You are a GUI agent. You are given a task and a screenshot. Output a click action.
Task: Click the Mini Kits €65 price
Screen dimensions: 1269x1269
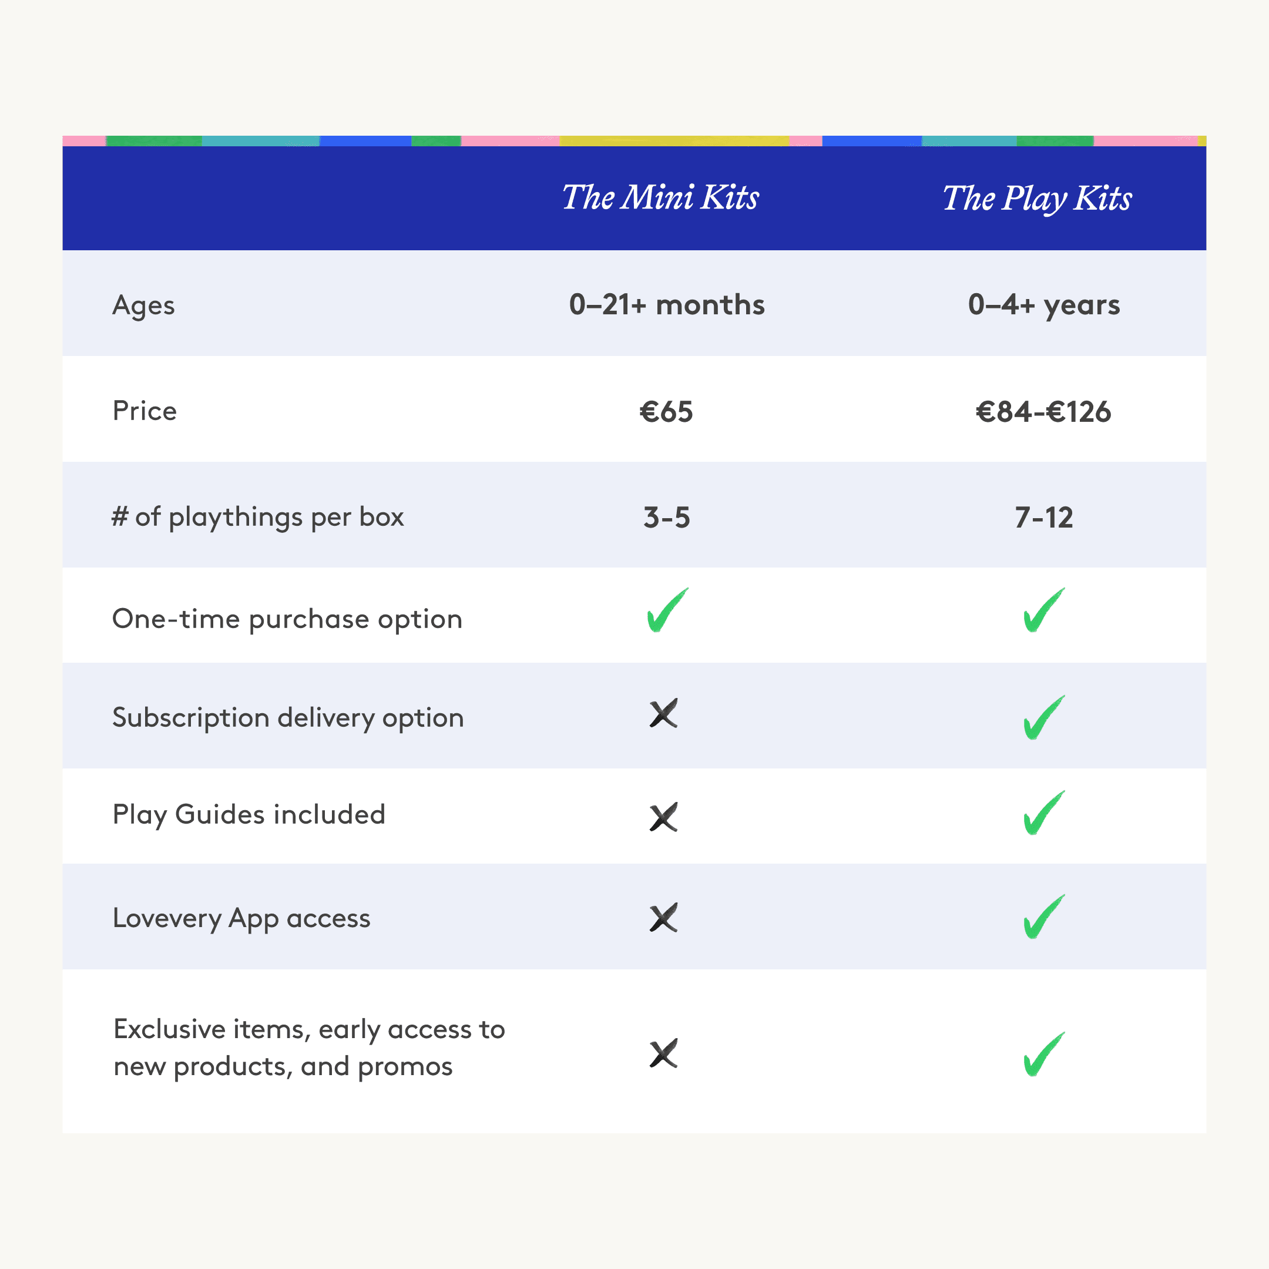(666, 412)
